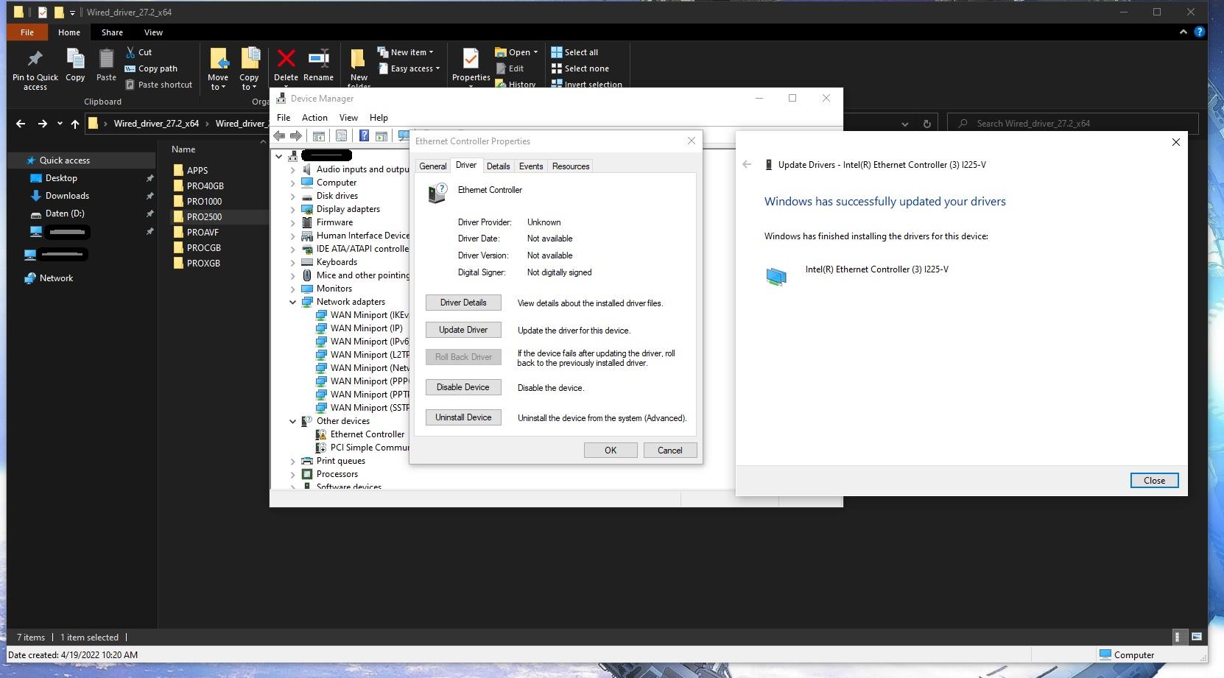Switch to the Events properties tab
This screenshot has width=1224, height=678.
tap(531, 166)
